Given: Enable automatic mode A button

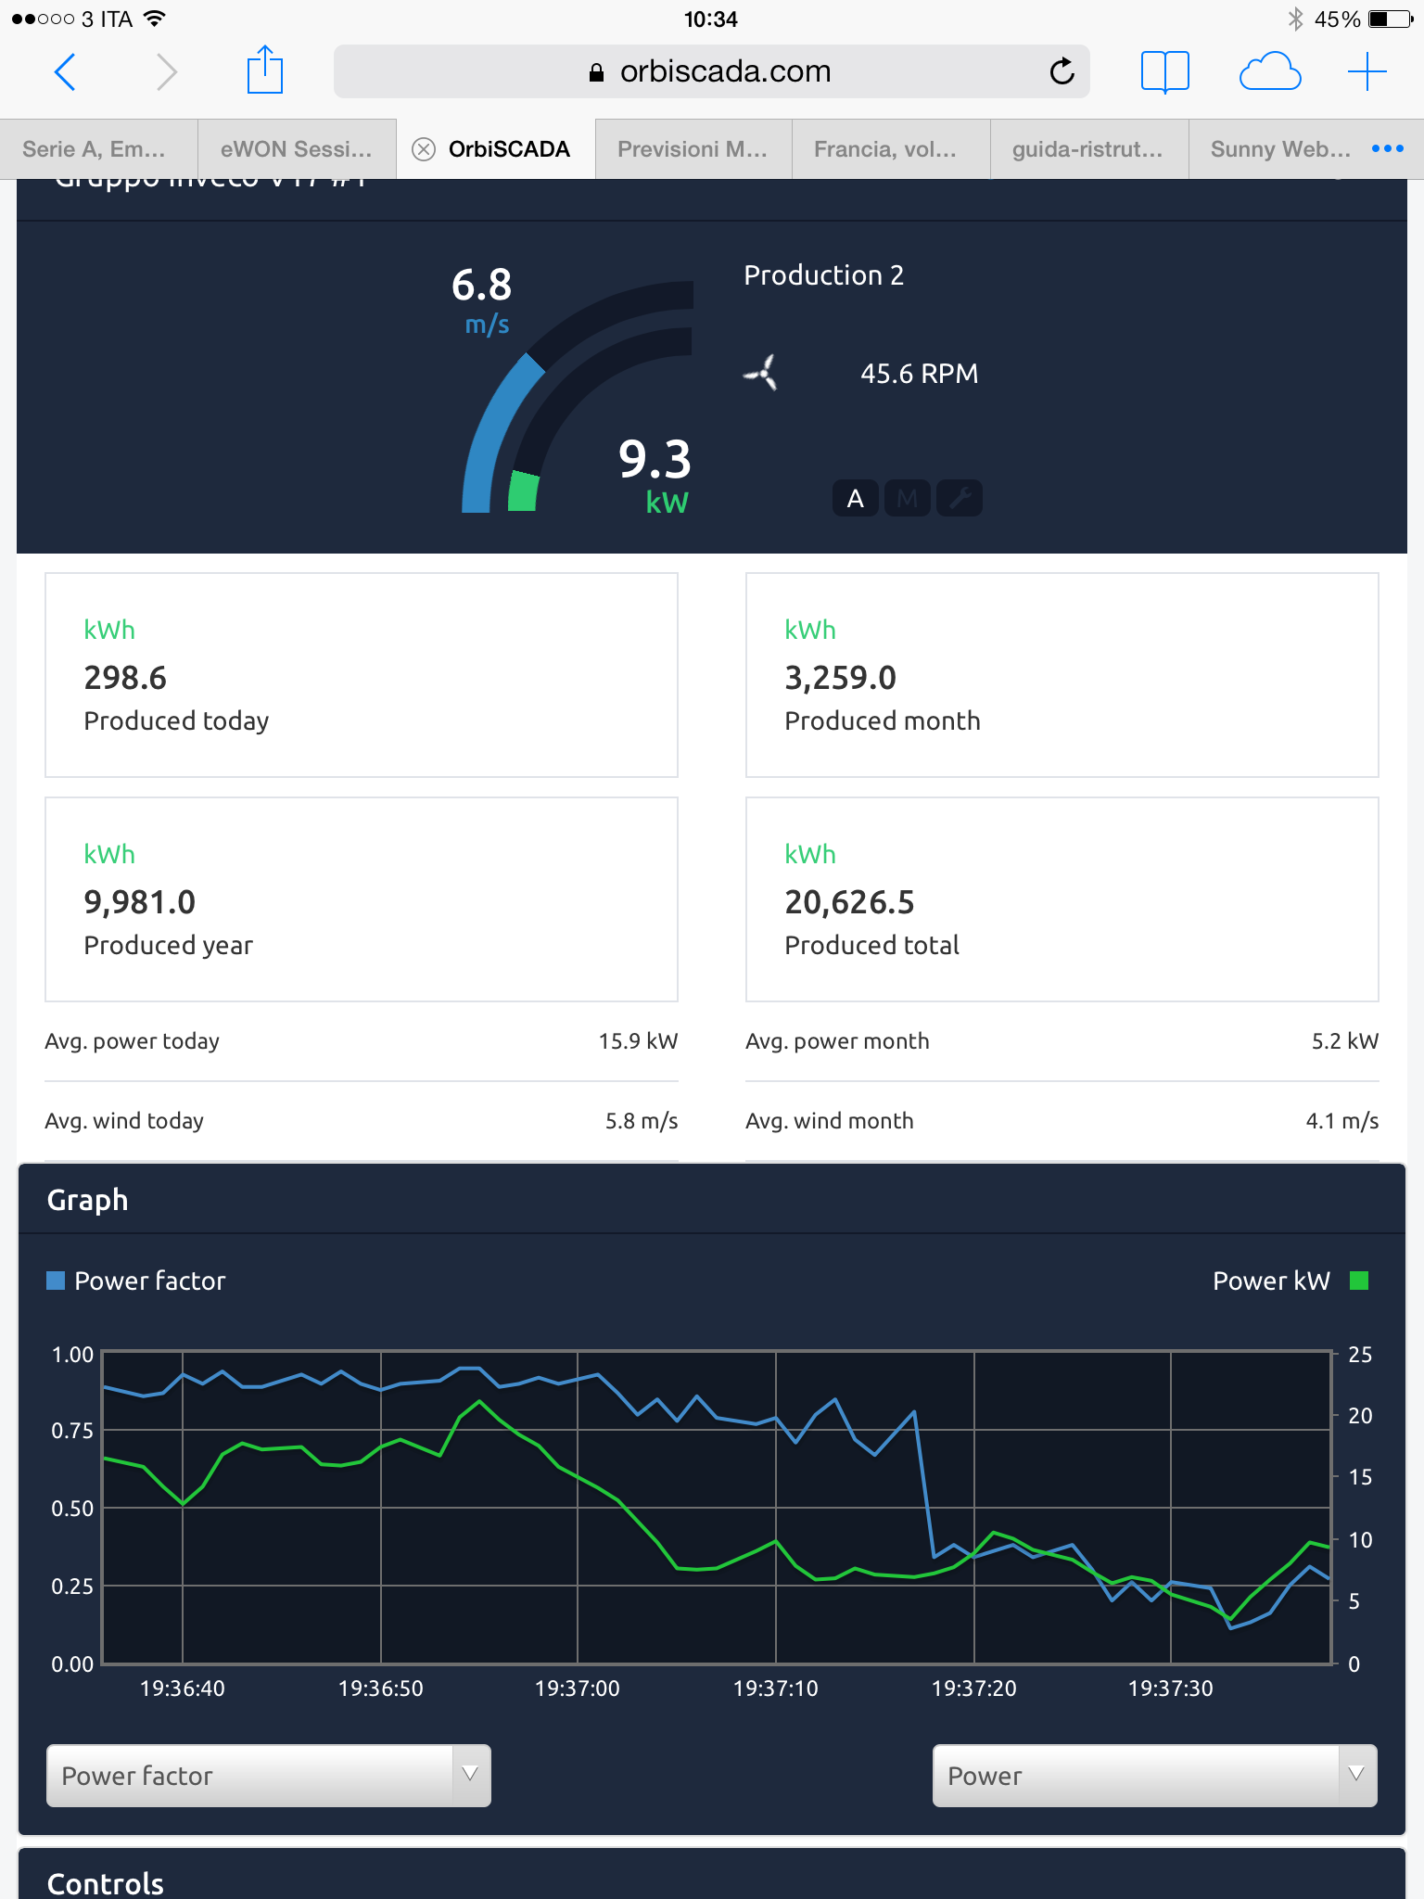Looking at the screenshot, I should point(855,499).
